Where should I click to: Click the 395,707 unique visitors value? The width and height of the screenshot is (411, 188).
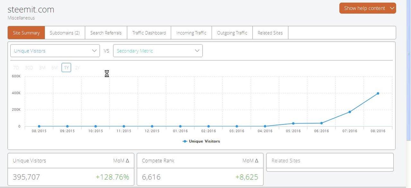(26, 177)
